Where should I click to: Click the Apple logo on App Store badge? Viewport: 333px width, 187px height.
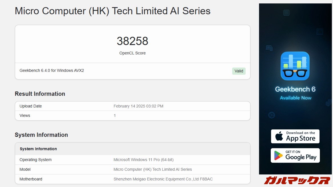(x=279, y=137)
